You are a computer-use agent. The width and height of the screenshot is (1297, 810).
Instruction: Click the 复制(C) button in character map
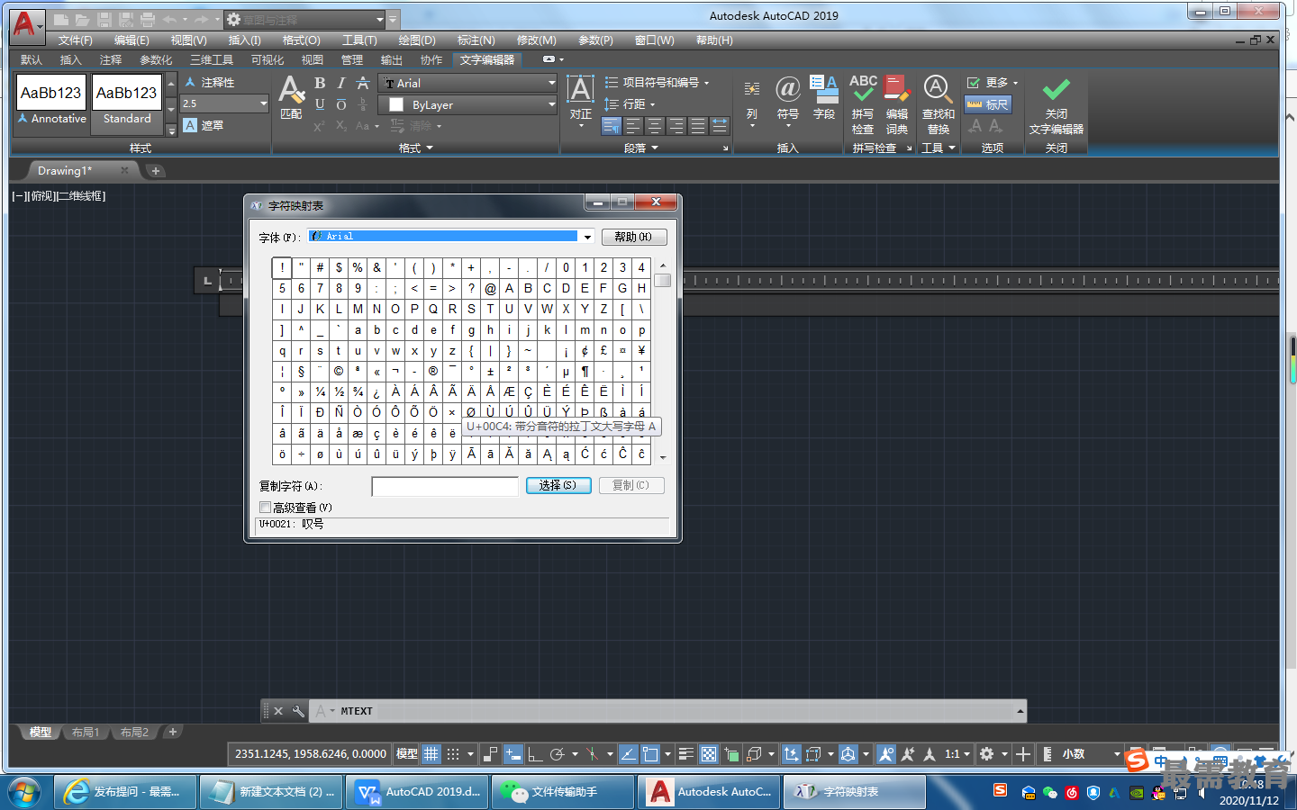coord(631,485)
